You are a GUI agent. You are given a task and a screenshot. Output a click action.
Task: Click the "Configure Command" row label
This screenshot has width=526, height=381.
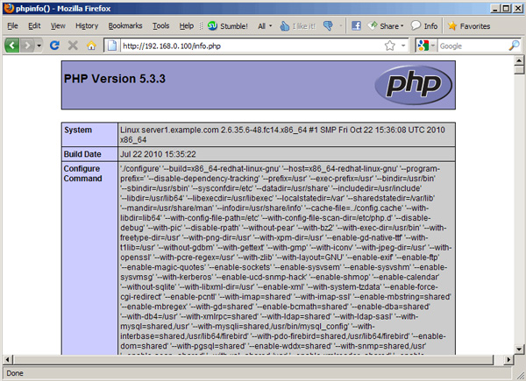click(x=83, y=173)
